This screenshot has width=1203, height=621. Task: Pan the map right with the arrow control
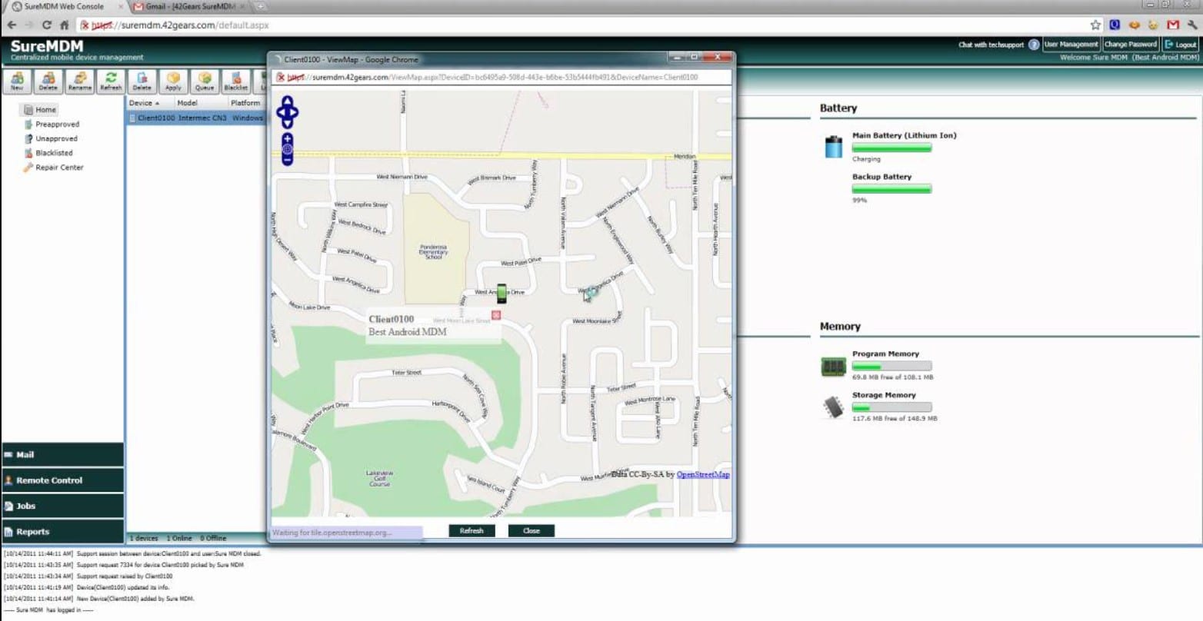(295, 112)
